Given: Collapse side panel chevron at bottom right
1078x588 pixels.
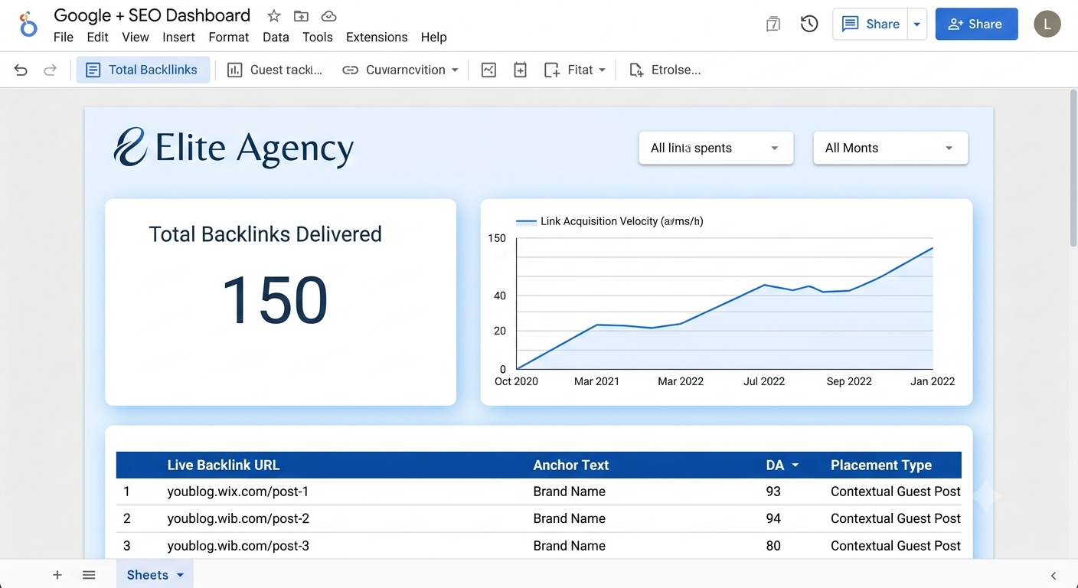Looking at the screenshot, I should (x=1053, y=576).
